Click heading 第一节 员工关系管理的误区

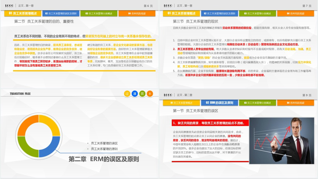tap(196, 111)
